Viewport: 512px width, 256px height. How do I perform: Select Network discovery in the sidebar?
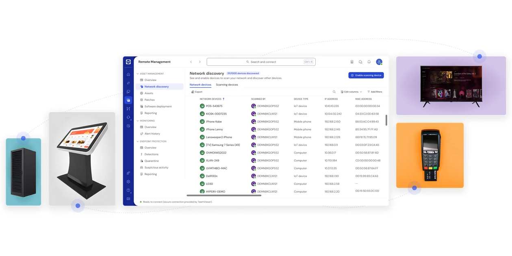point(159,87)
